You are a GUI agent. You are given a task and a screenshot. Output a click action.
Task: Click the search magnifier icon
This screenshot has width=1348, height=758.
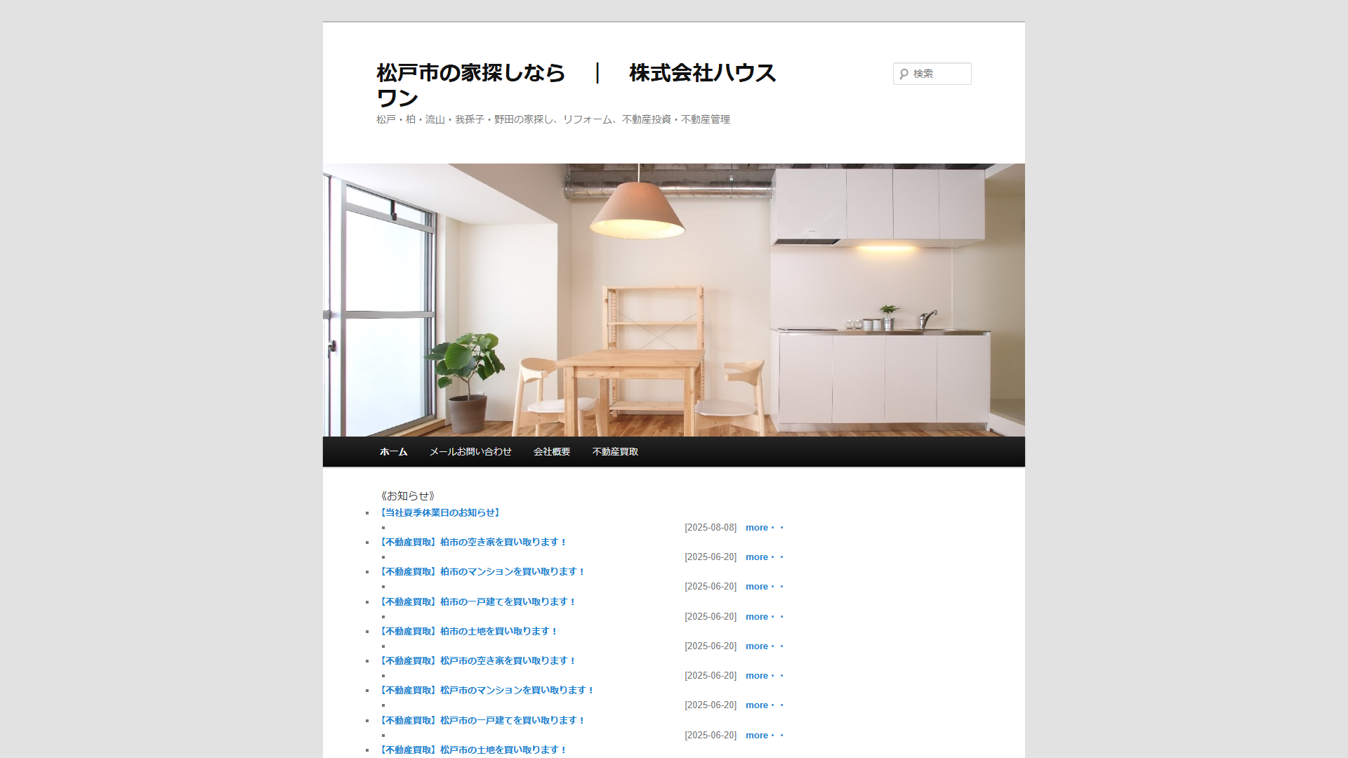click(904, 74)
